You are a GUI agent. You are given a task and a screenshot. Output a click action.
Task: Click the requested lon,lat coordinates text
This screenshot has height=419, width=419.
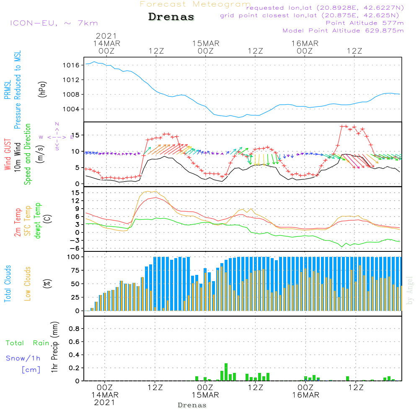(325, 8)
